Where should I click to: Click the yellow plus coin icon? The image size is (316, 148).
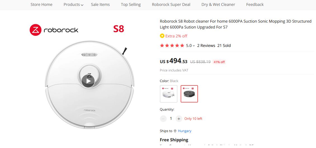pyautogui.click(x=162, y=36)
